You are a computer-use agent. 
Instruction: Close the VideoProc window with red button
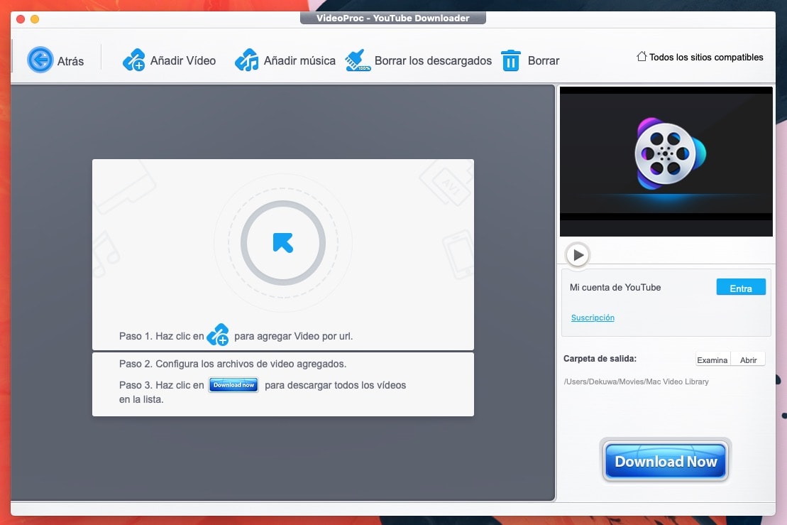pyautogui.click(x=21, y=19)
